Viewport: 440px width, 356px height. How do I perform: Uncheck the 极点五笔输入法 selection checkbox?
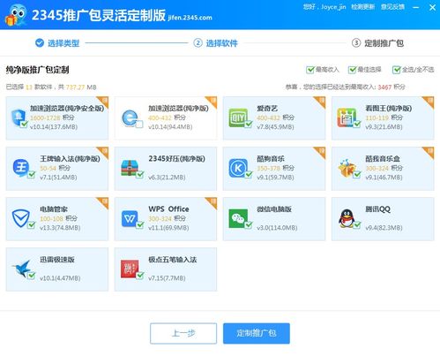(140, 276)
